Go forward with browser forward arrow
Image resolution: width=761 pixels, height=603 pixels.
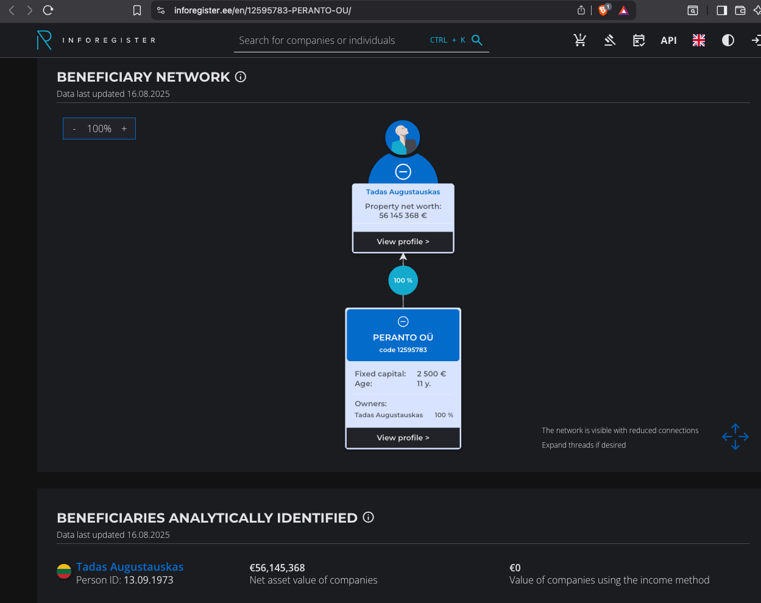coord(30,10)
